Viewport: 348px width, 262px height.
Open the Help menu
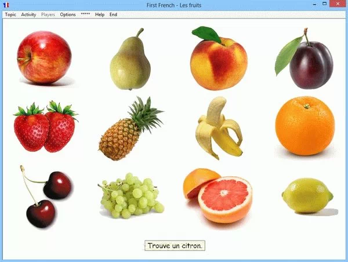point(100,14)
